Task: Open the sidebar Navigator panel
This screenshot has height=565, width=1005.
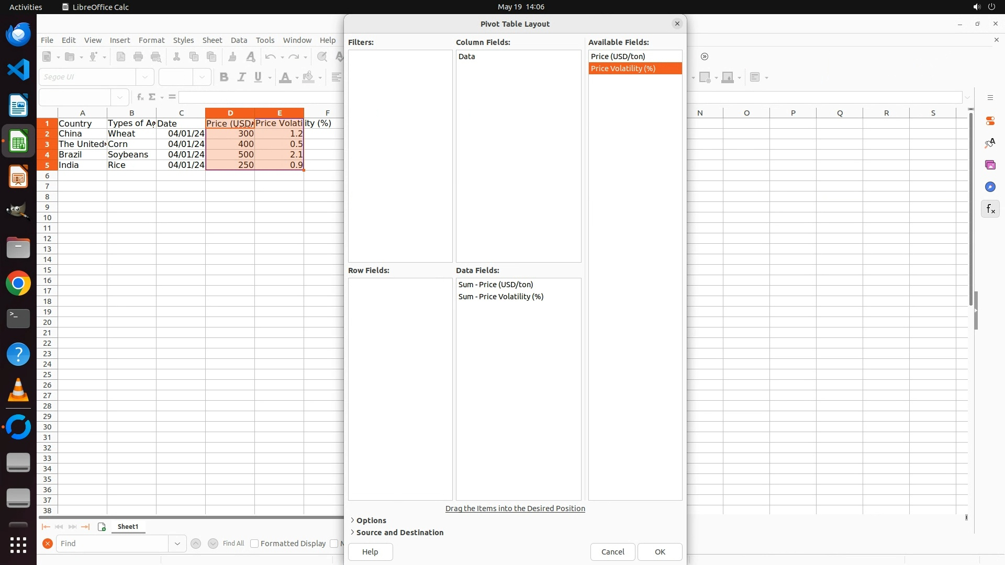Action: point(990,187)
